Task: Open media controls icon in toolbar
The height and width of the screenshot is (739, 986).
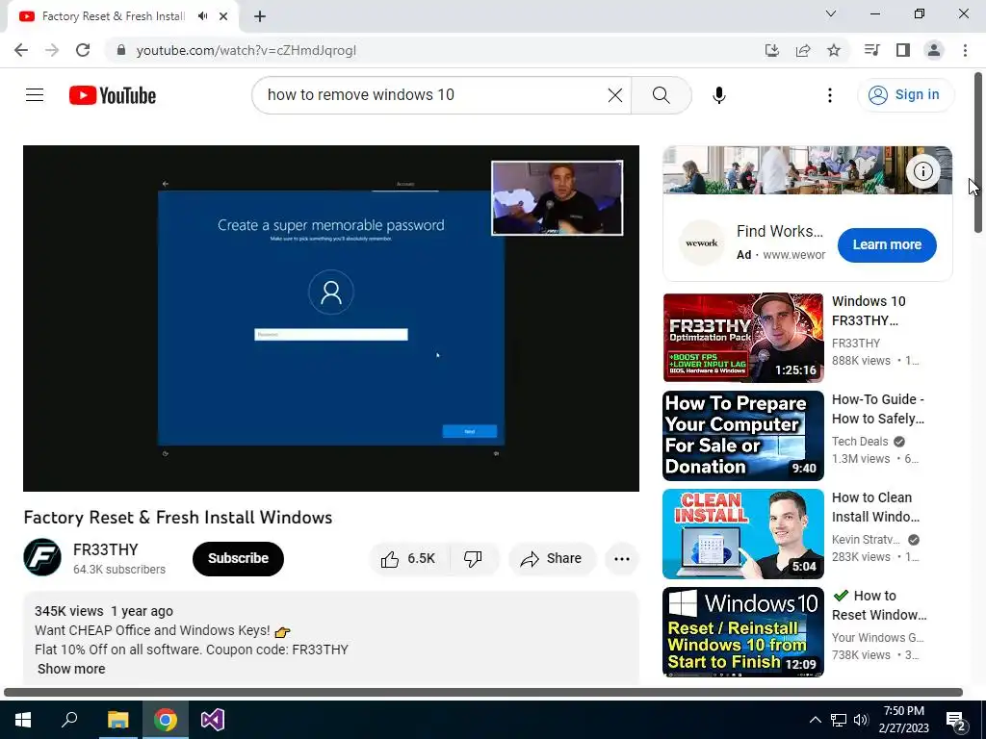Action: pos(871,50)
